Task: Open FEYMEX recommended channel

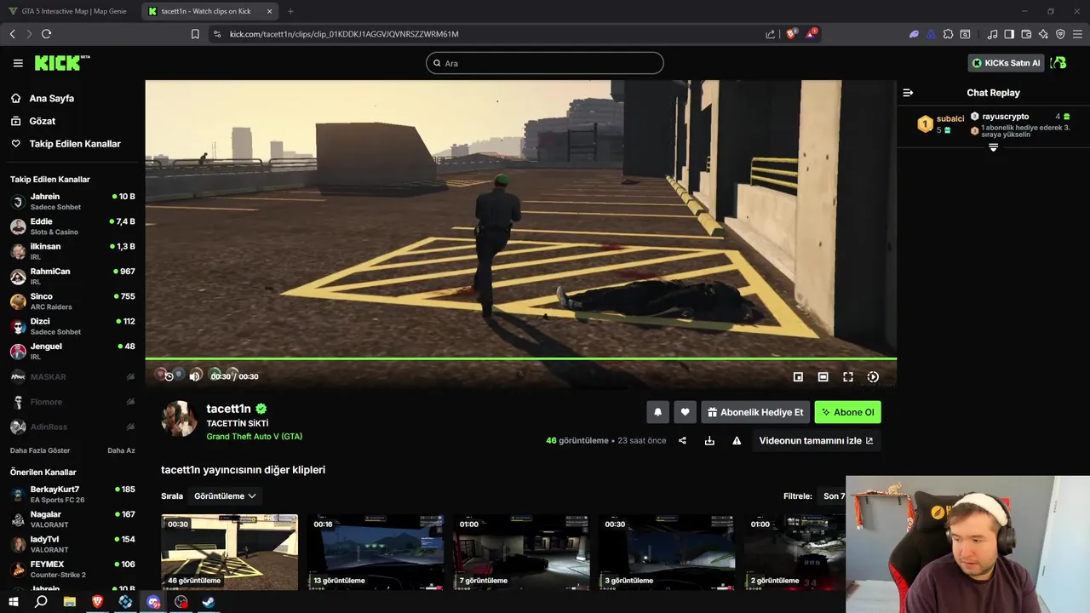Action: click(72, 569)
